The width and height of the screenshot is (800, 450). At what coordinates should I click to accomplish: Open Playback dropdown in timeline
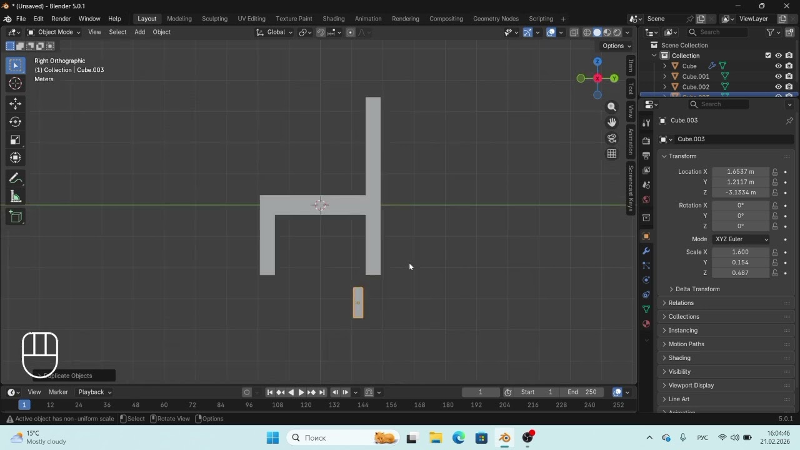tap(94, 392)
